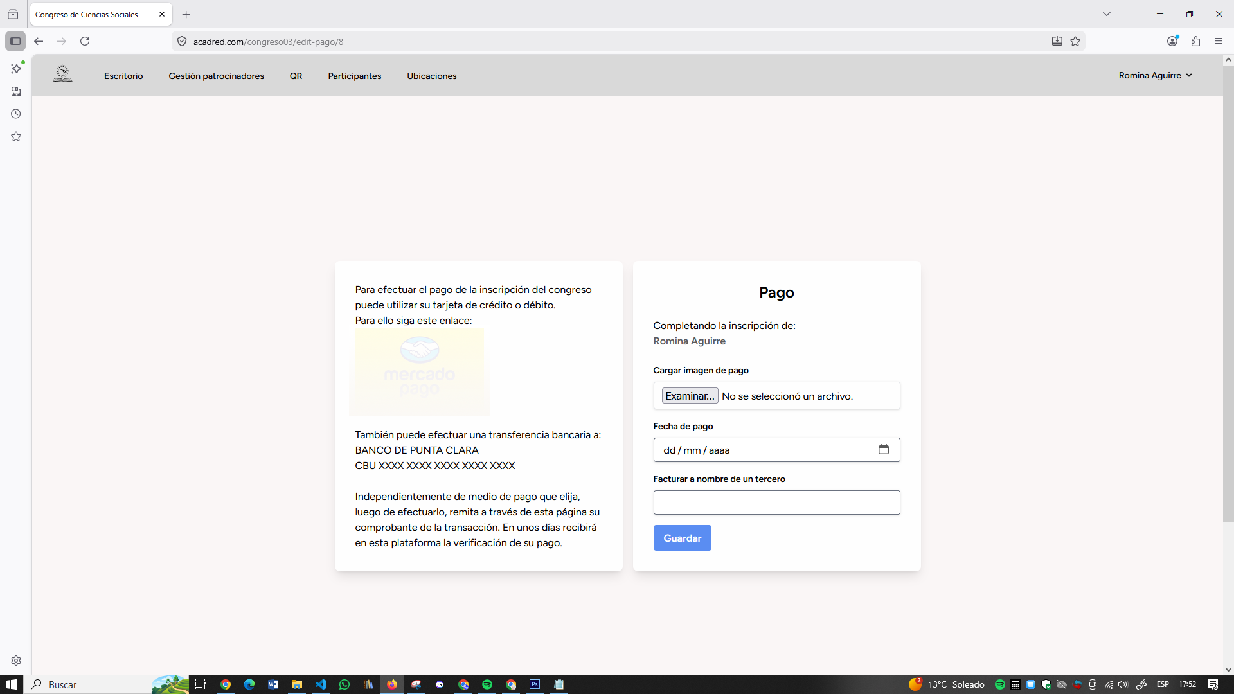Open the Participantes menu item
The width and height of the screenshot is (1234, 694).
355,76
